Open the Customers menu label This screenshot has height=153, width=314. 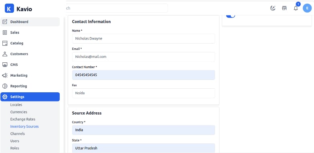19,54
